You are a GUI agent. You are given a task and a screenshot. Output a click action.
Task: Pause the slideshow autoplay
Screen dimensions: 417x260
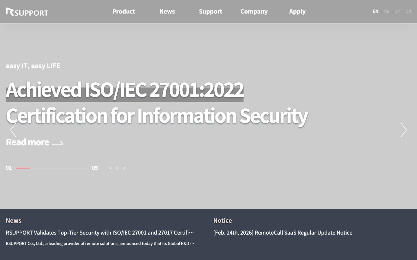(117, 168)
